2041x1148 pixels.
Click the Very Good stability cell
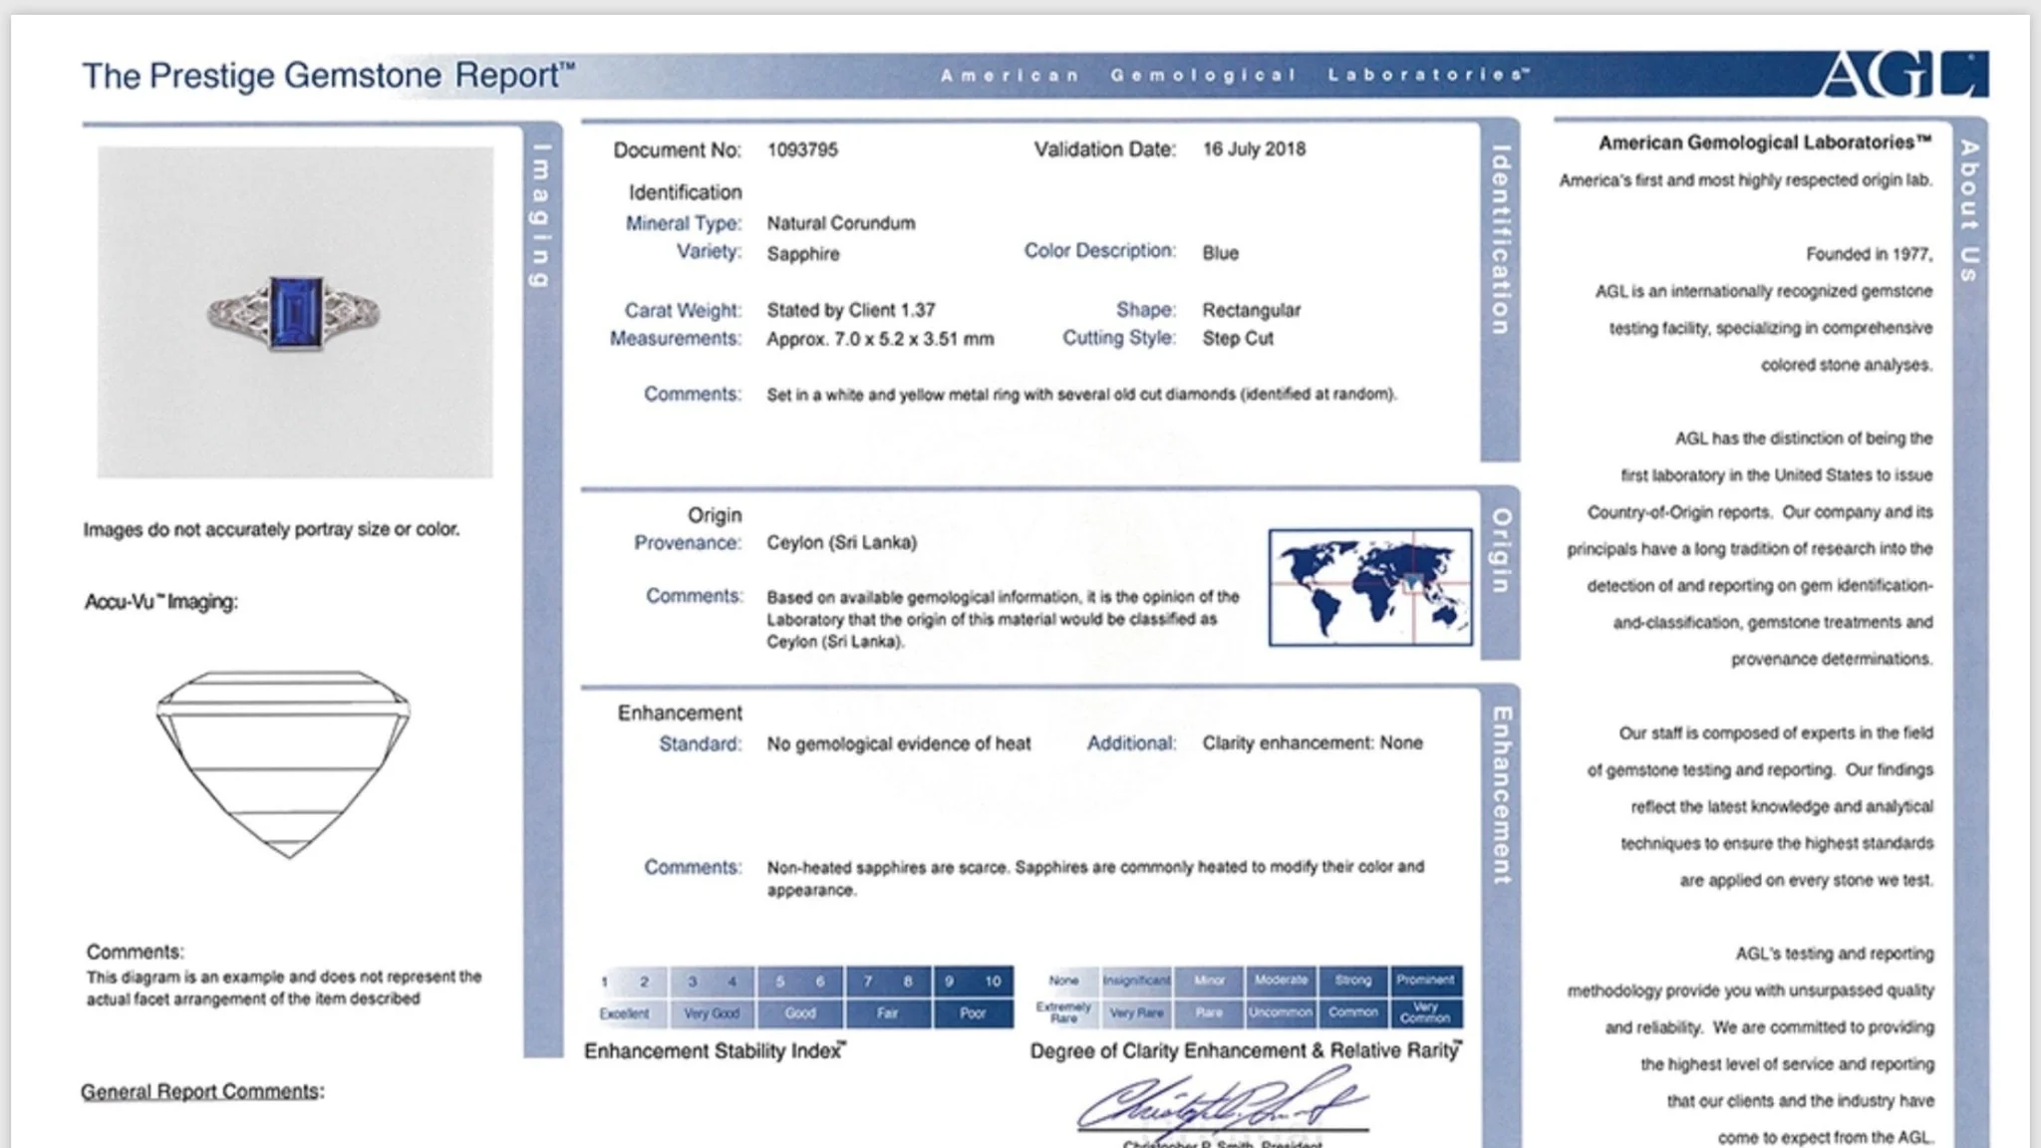[x=712, y=1013]
